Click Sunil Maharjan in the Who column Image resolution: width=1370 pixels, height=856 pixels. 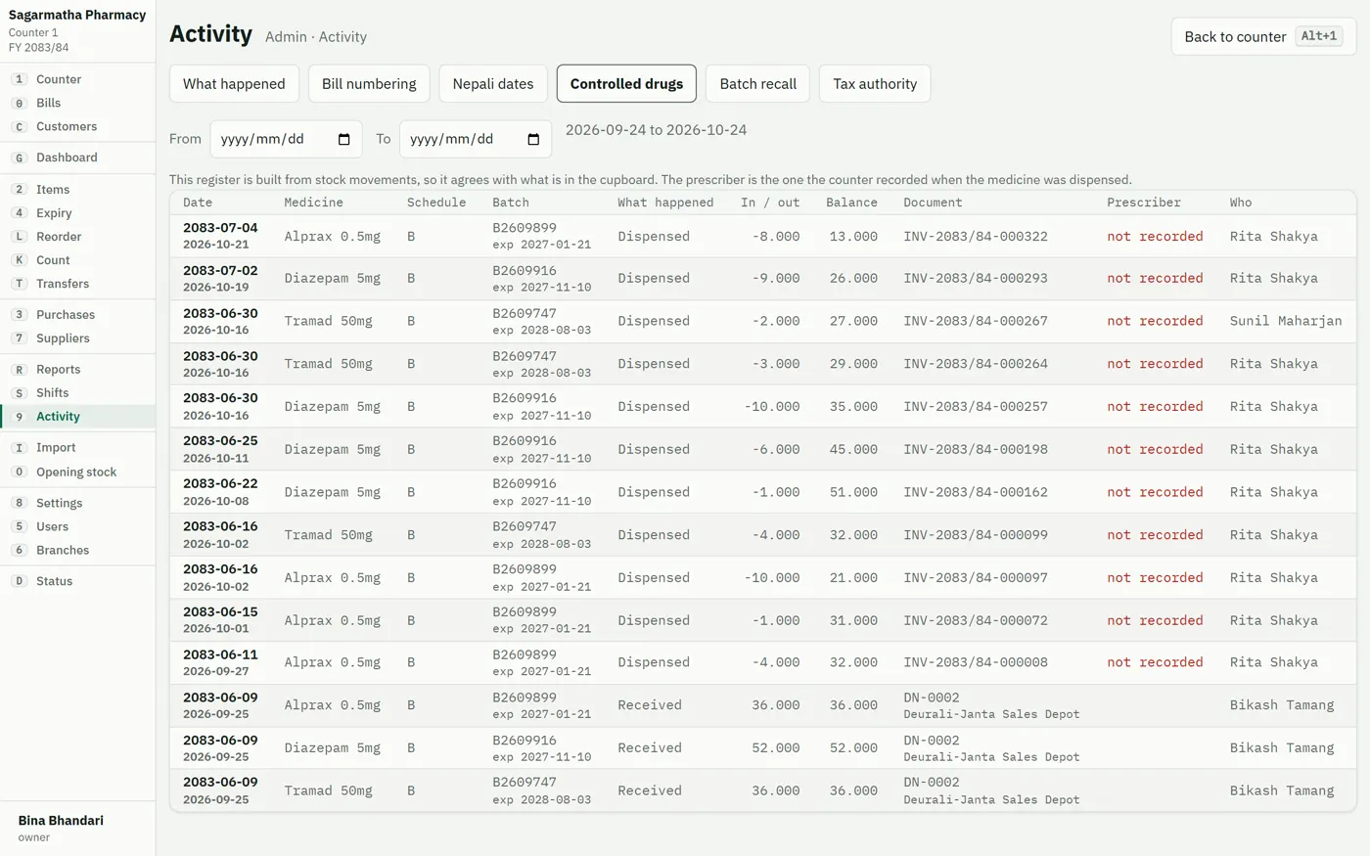pyautogui.click(x=1286, y=321)
